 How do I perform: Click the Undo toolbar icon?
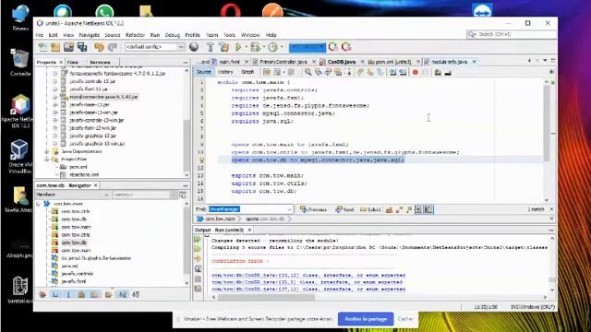point(99,47)
